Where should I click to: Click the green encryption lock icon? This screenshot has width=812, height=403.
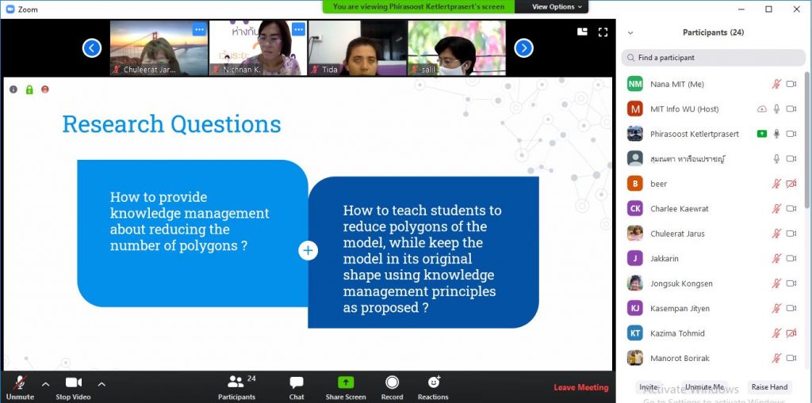point(29,89)
